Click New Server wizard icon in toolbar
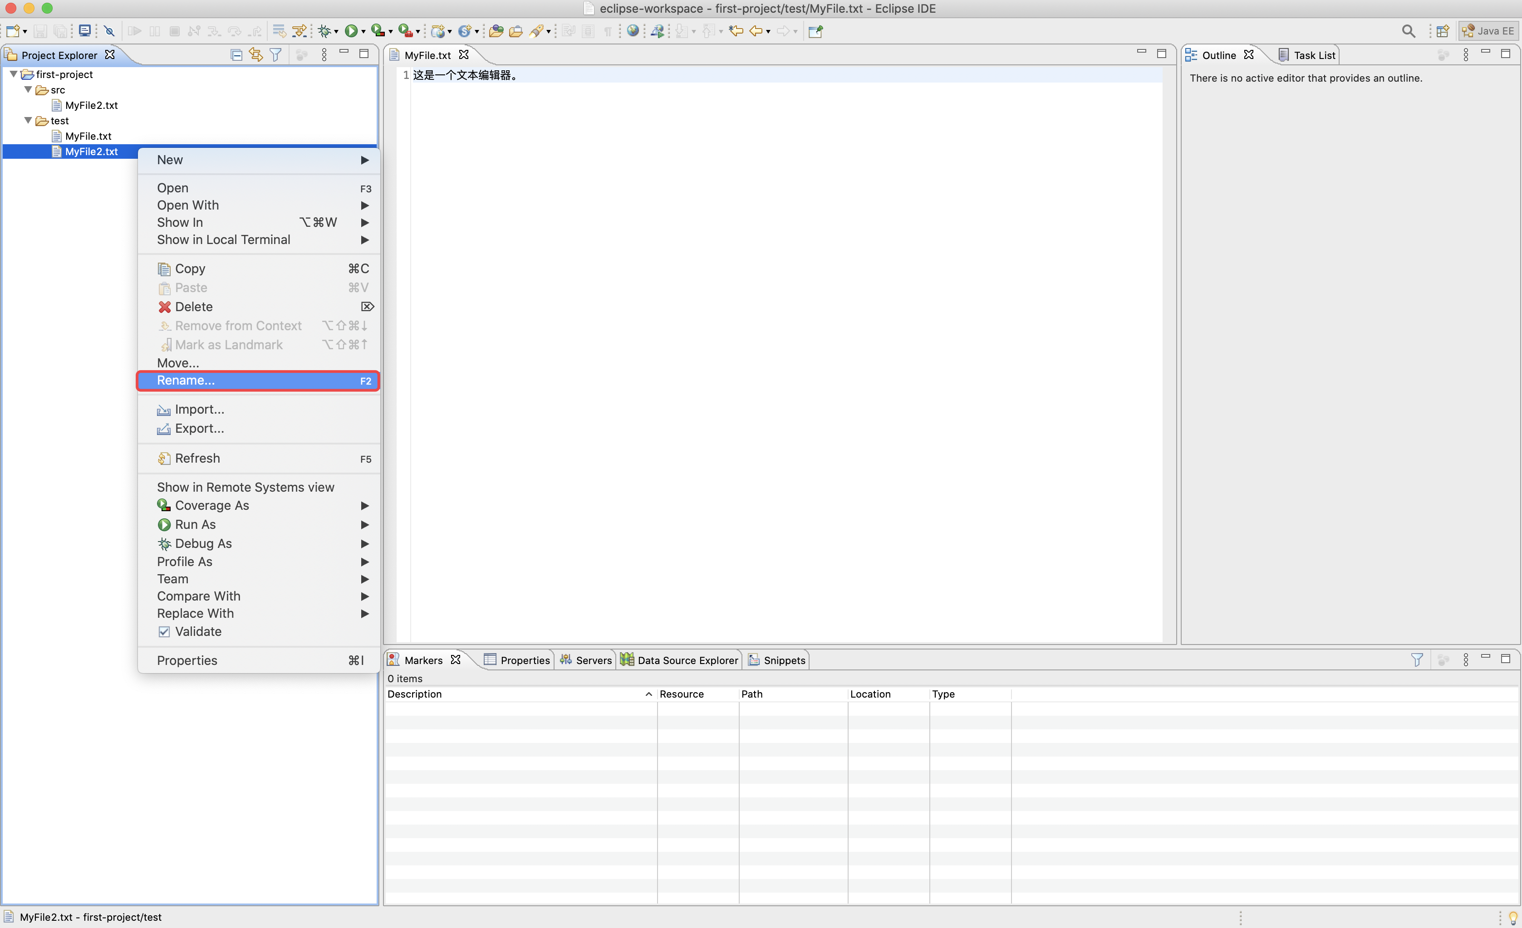This screenshot has height=928, width=1522. point(465,31)
